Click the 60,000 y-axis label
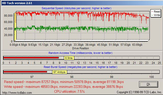This screenshot has height=95, width=163. (8, 22)
